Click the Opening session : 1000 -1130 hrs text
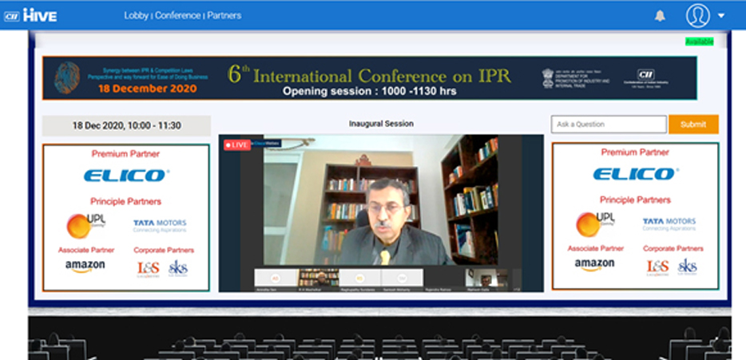This screenshot has height=360, width=746. pyautogui.click(x=370, y=91)
